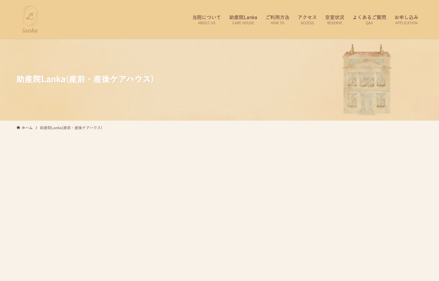Go to ご利用方法 HOW TO page
The height and width of the screenshot is (281, 439).
tap(277, 20)
